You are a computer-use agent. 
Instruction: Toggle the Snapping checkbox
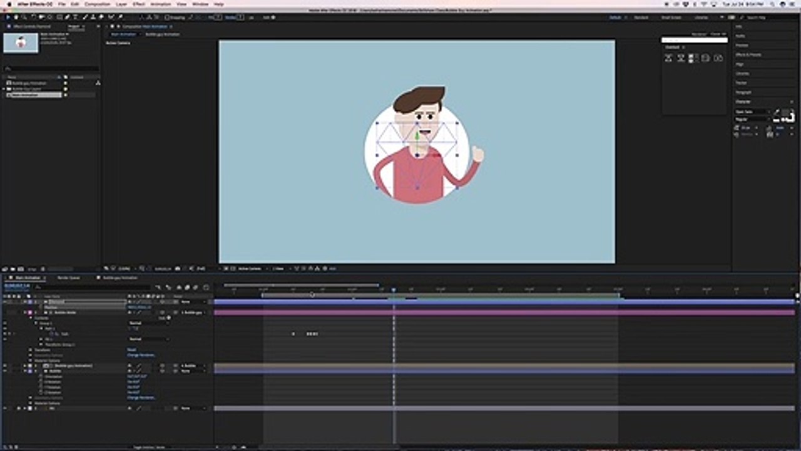(168, 18)
